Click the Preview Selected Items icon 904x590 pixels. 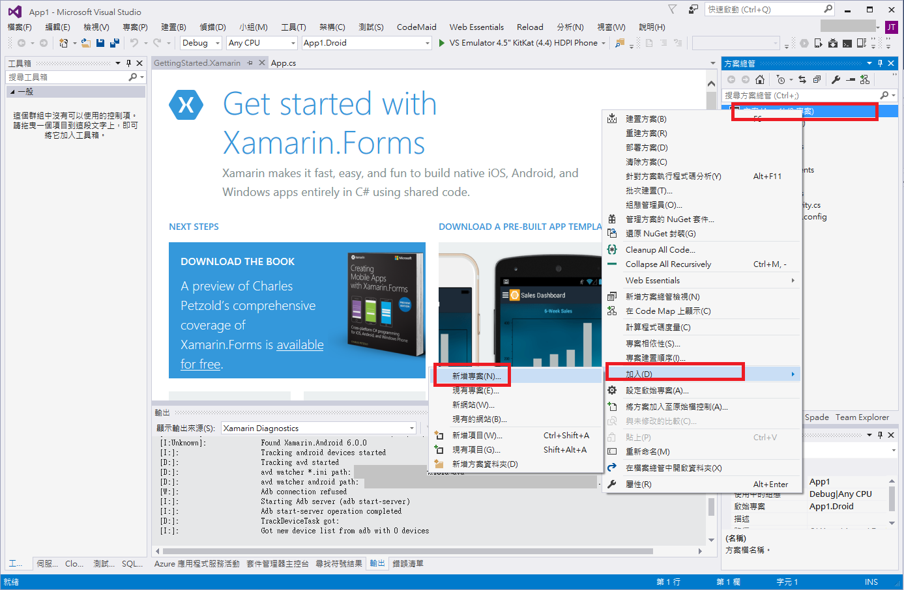[851, 79]
